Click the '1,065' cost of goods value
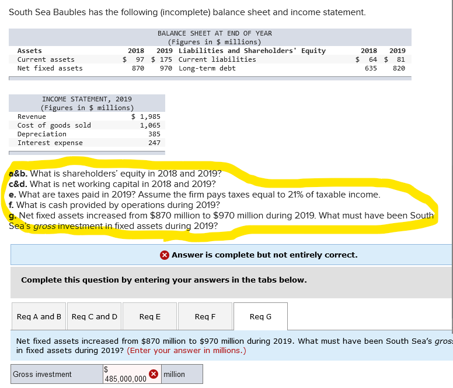Screen dimensions: 453x388 tap(150, 125)
